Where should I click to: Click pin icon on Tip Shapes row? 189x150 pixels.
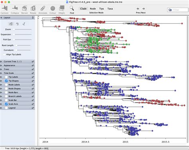pyautogui.click(x=33, y=81)
